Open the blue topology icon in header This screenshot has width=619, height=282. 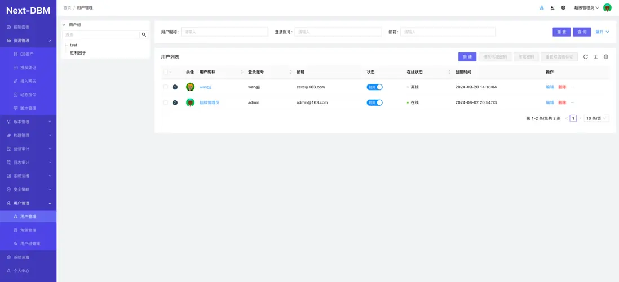[542, 7]
